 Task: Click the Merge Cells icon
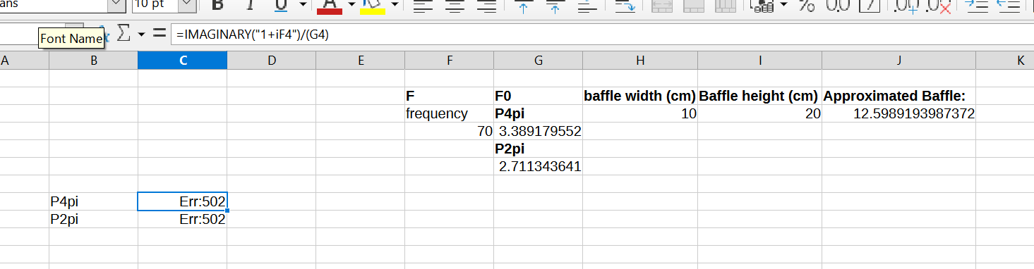(695, 6)
